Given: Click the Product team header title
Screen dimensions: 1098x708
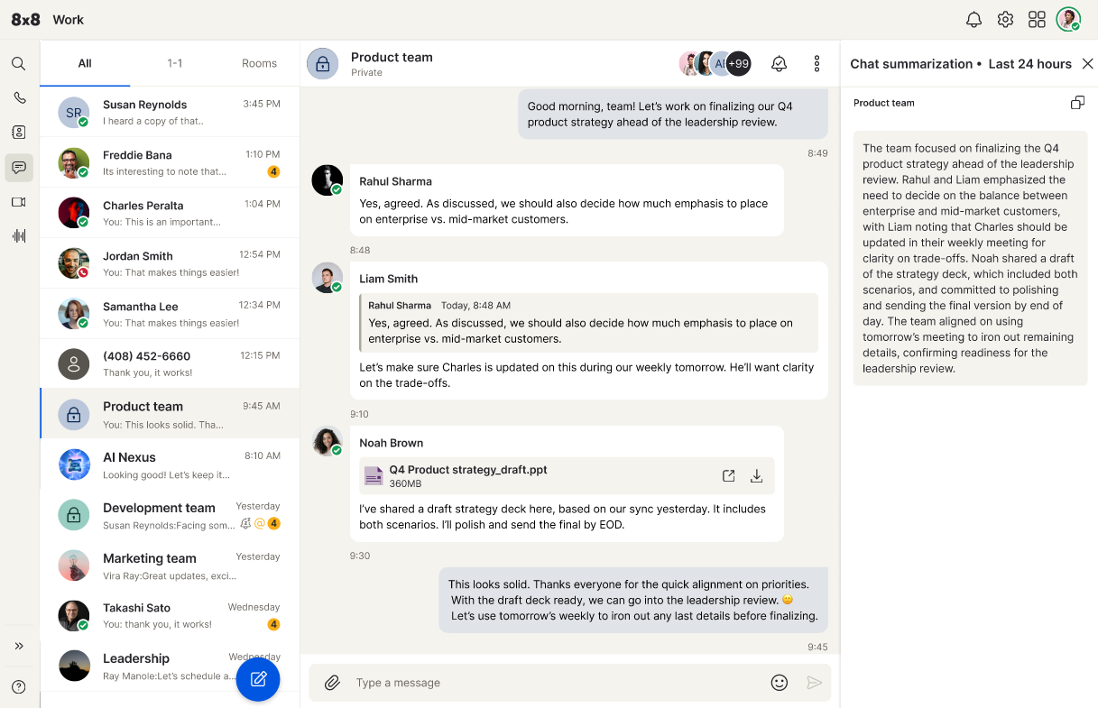Looking at the screenshot, I should (392, 57).
